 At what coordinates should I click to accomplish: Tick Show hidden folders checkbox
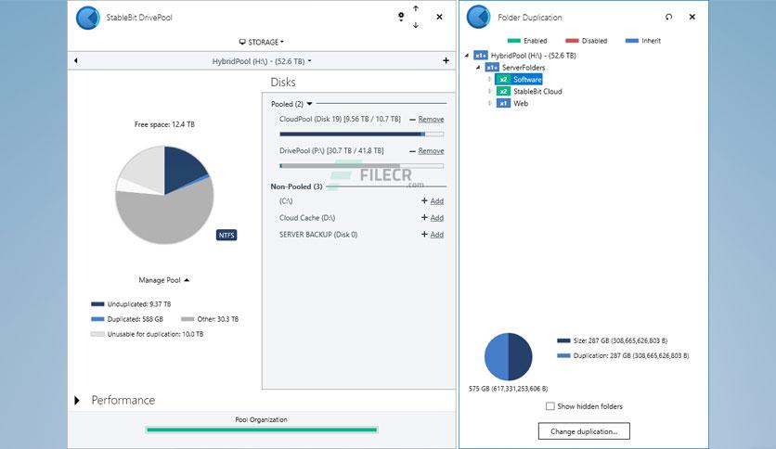click(x=550, y=406)
